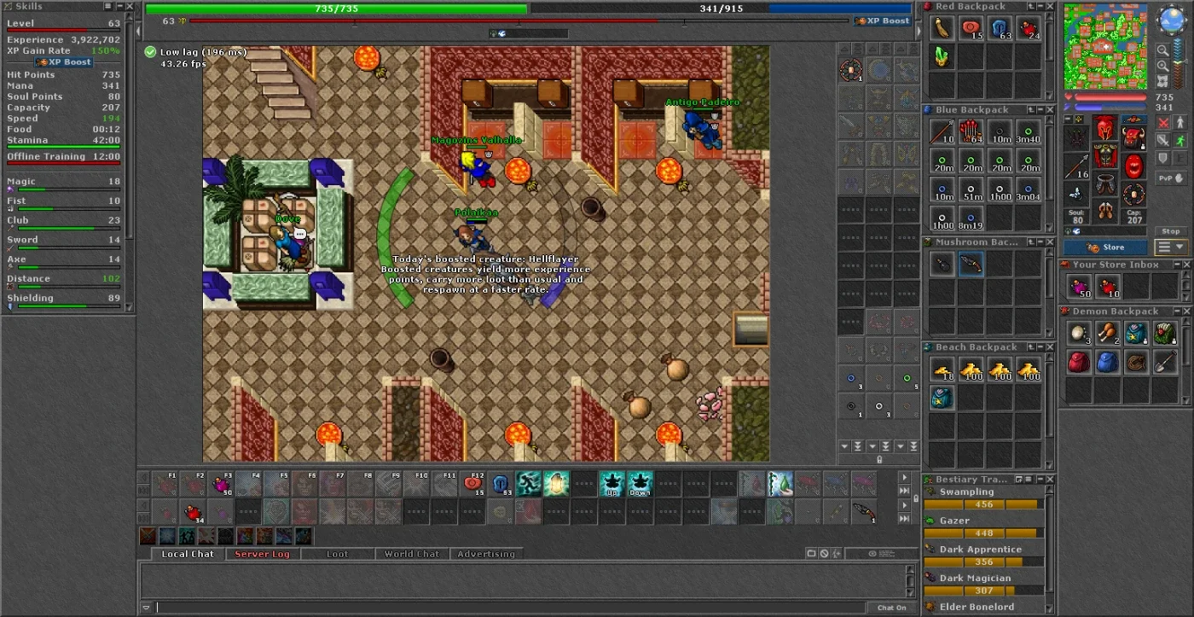Expand the chat channel dropdown arrow
This screenshot has height=617, width=1194.
[x=147, y=608]
